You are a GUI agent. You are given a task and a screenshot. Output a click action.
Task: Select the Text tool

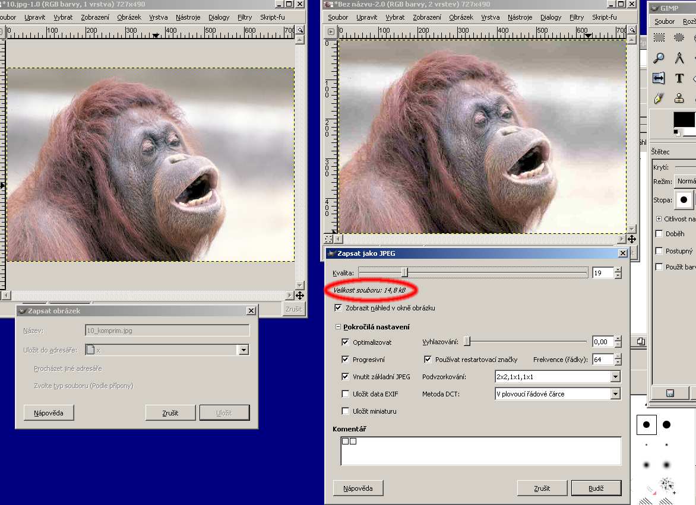tap(679, 78)
